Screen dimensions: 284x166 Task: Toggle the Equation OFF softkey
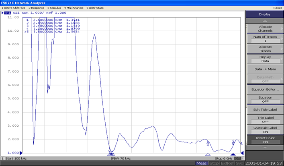coord(265,99)
